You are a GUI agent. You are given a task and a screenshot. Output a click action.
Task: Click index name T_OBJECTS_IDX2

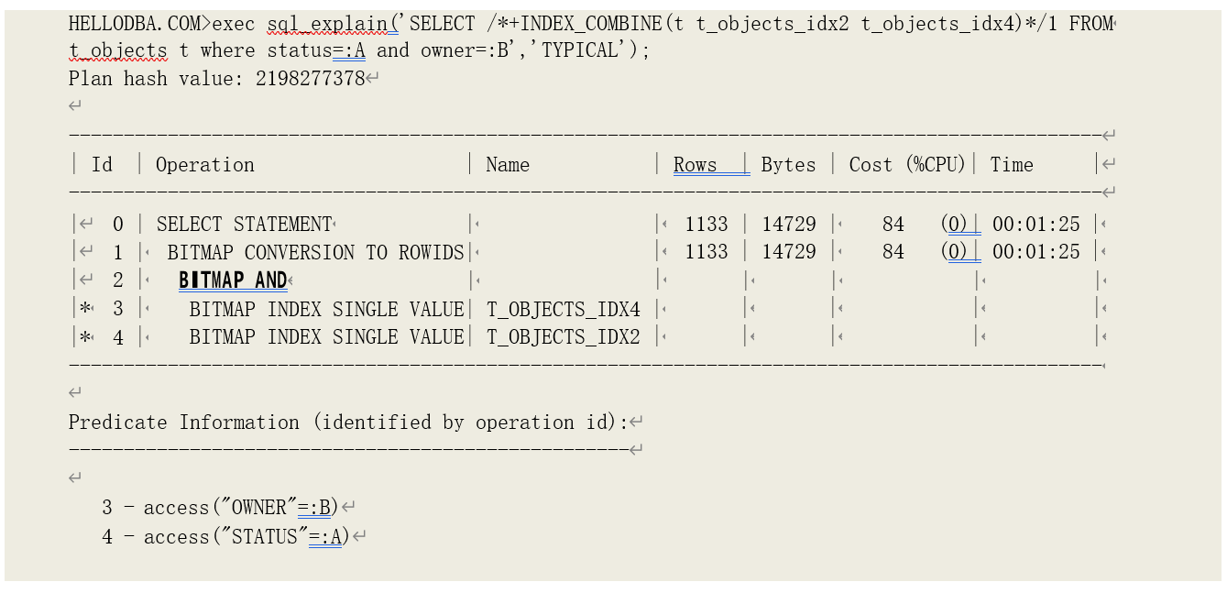(564, 337)
